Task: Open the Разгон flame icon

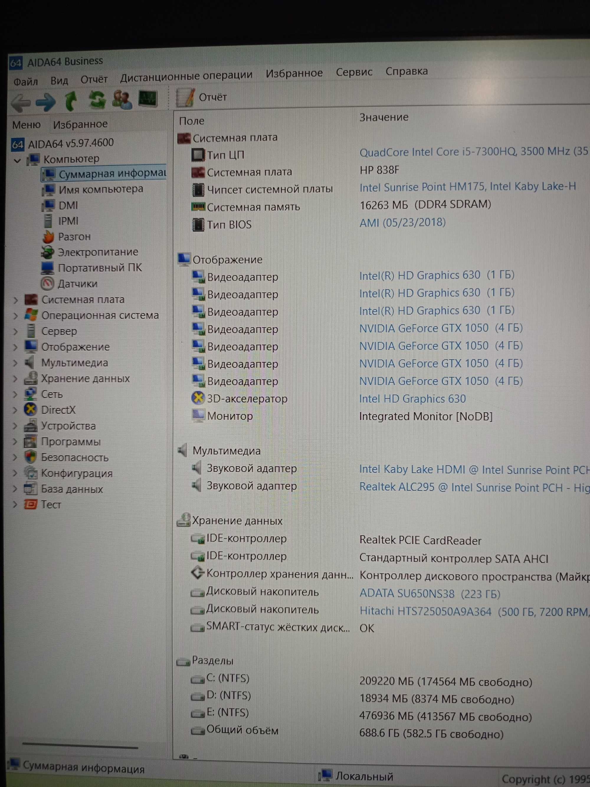Action: pyautogui.click(x=48, y=237)
